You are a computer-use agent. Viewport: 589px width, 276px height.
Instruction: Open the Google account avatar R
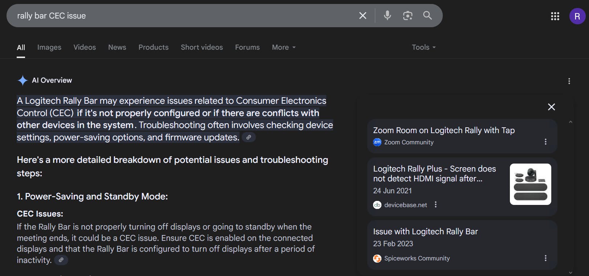click(577, 16)
